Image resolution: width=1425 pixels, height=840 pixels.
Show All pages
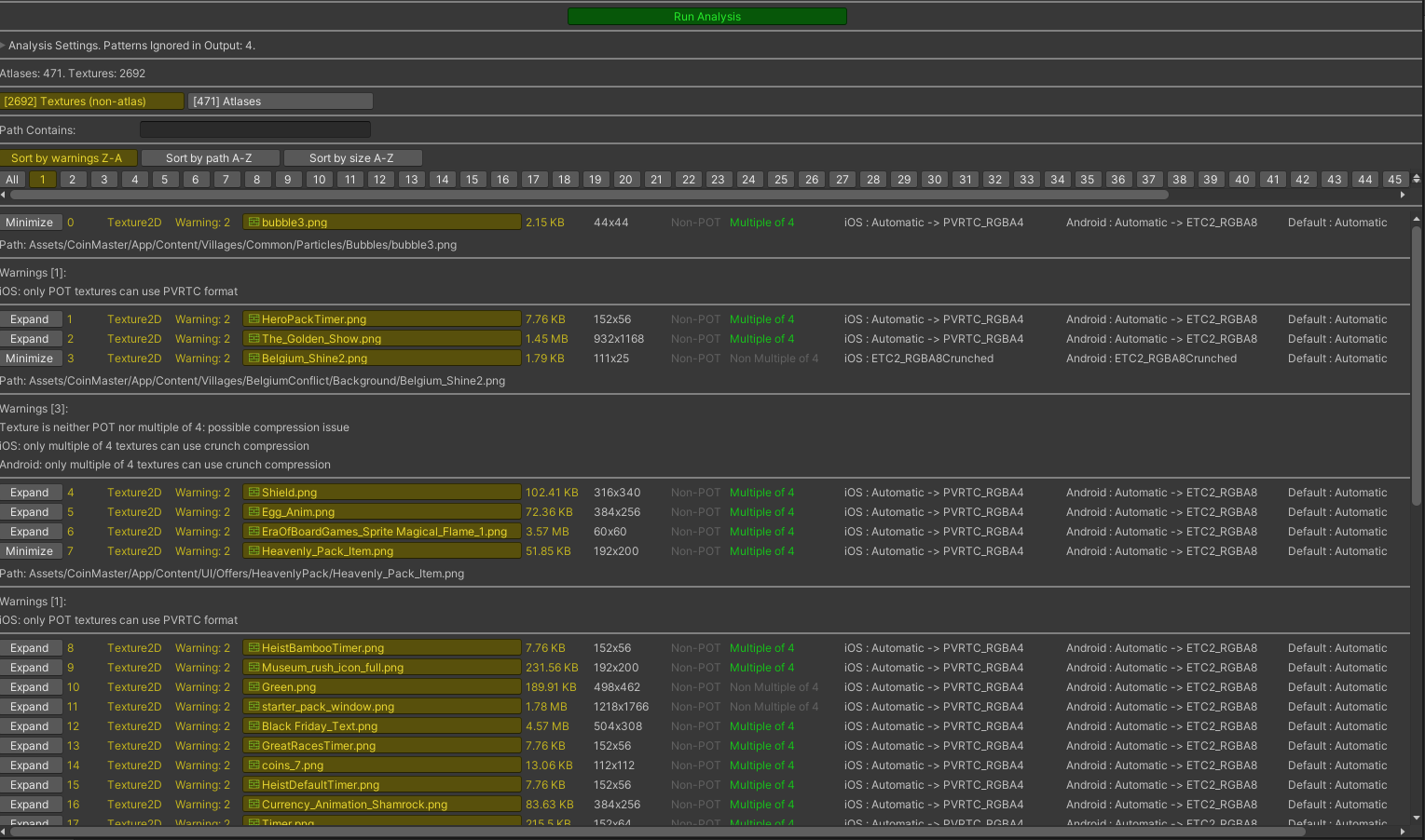pos(12,180)
